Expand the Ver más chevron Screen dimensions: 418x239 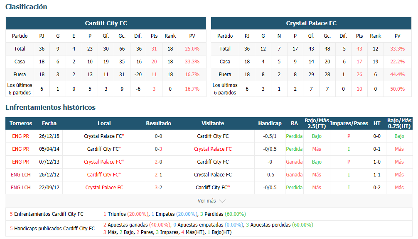pos(222,201)
